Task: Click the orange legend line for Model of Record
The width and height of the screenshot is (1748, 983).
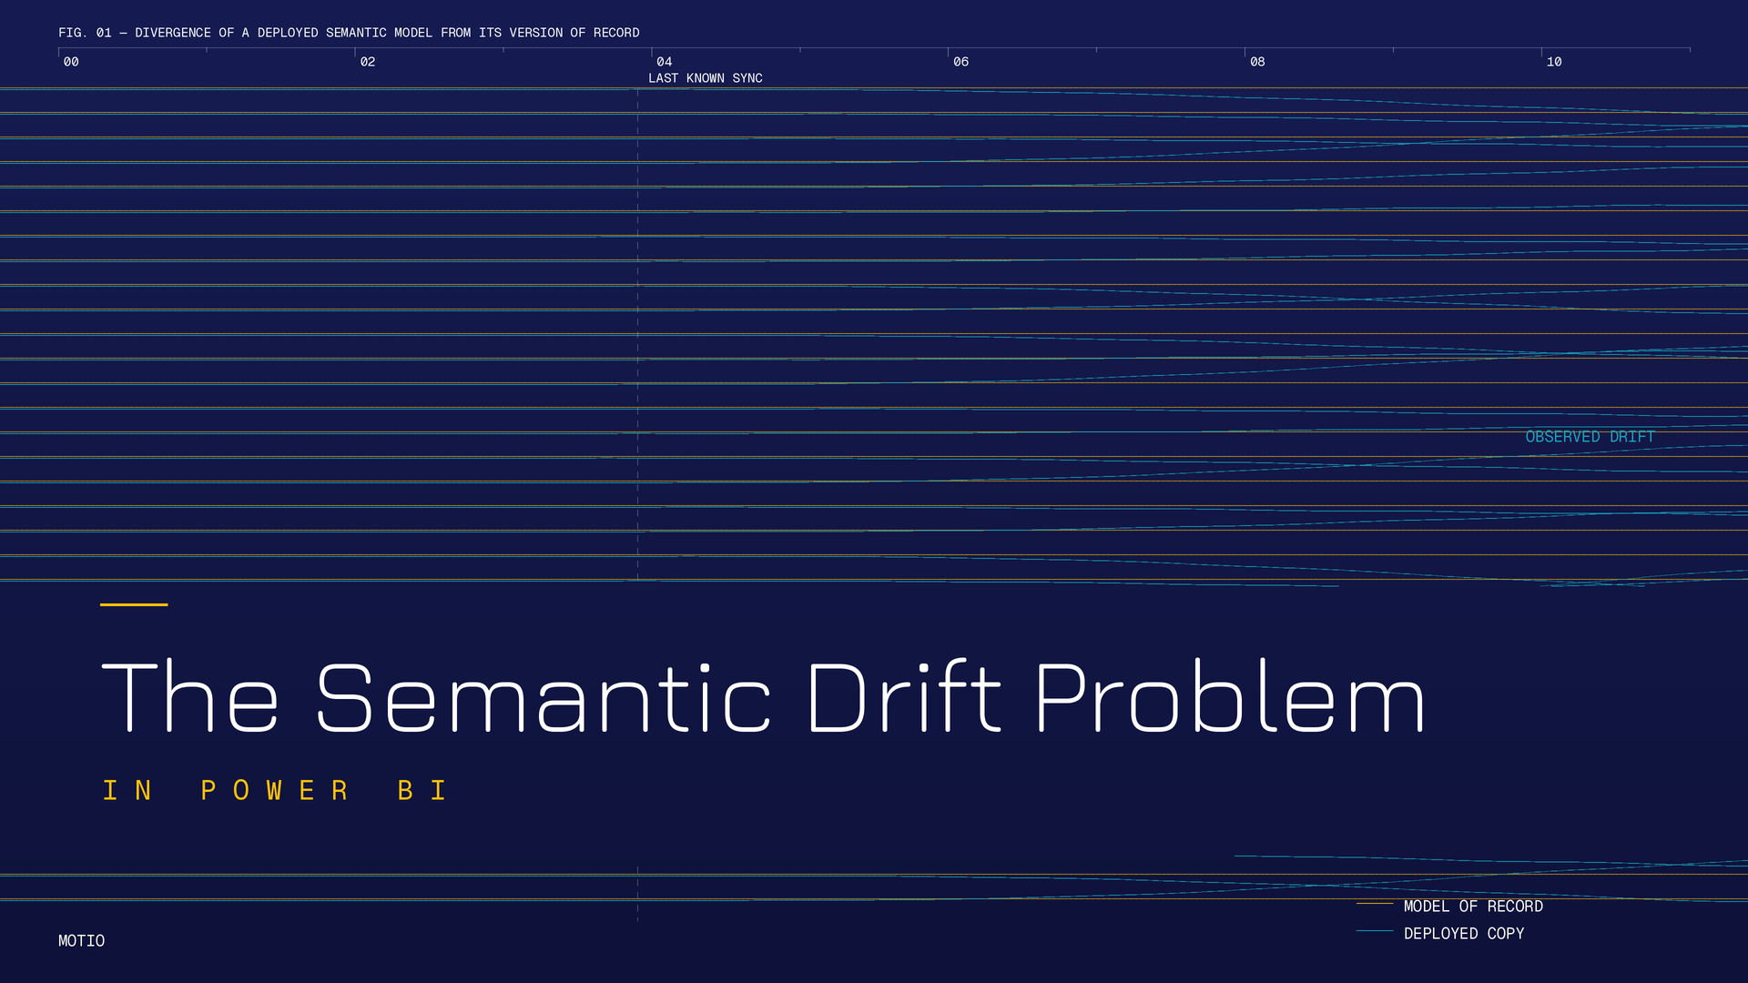Action: 1375,904
